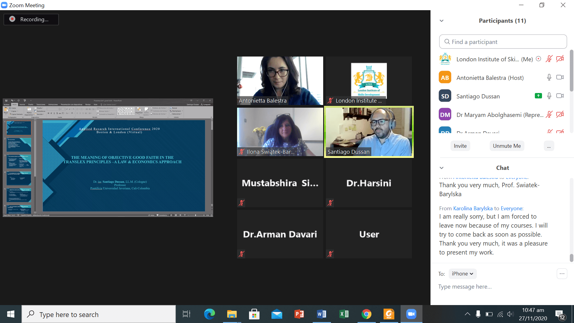The height and width of the screenshot is (323, 574).
Task: Select SD avatar of Santiago Dussan
Action: pyautogui.click(x=445, y=96)
